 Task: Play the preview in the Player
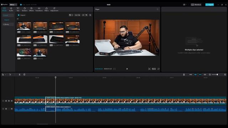coord(127,69)
